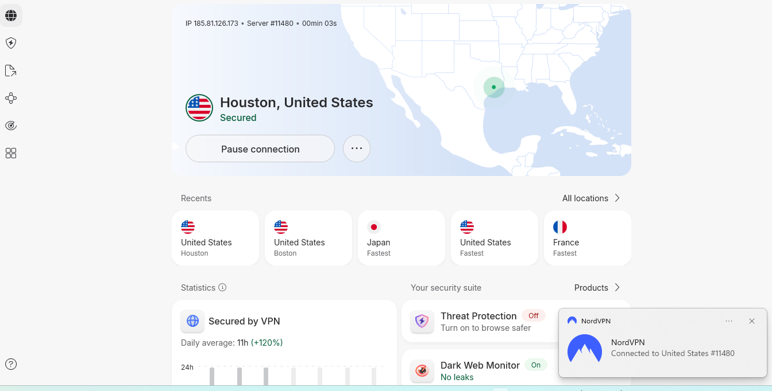772x391 pixels.
Task: Click the Secured by VPN globe icon
Action: tap(192, 321)
